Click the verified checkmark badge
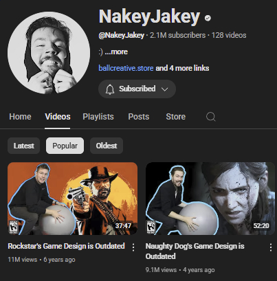This screenshot has width=277, height=281. point(208,18)
